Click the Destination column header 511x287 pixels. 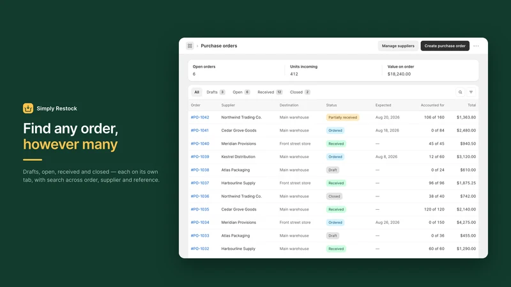point(289,105)
